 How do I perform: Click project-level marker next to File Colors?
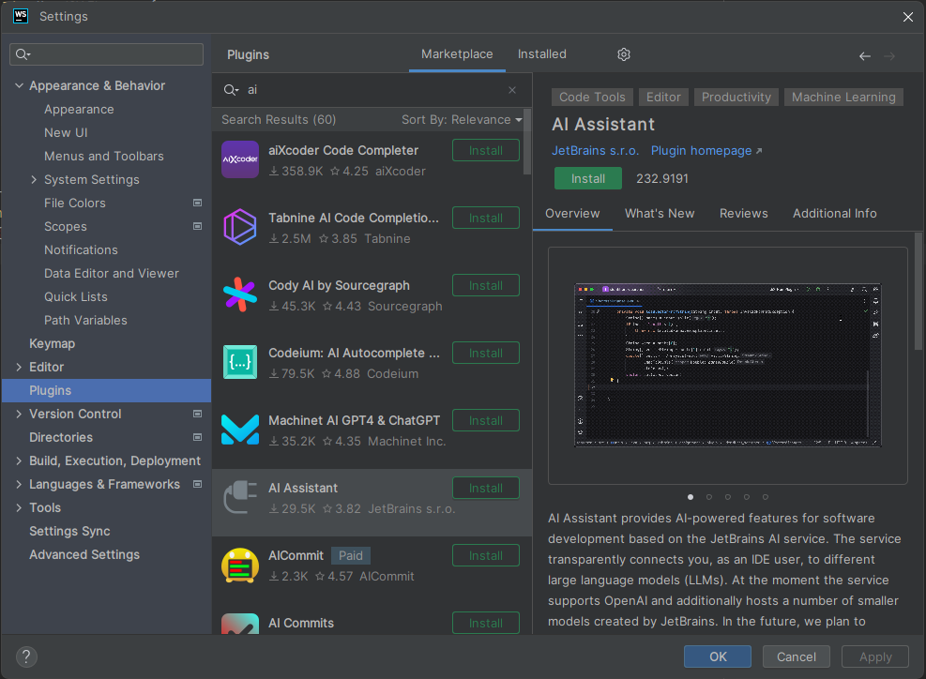197,203
